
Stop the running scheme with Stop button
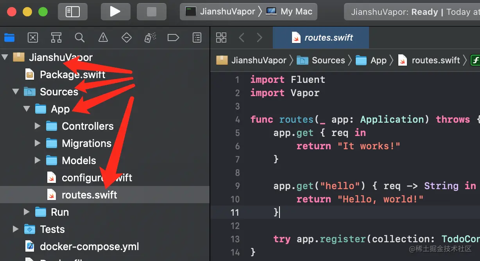coord(152,11)
